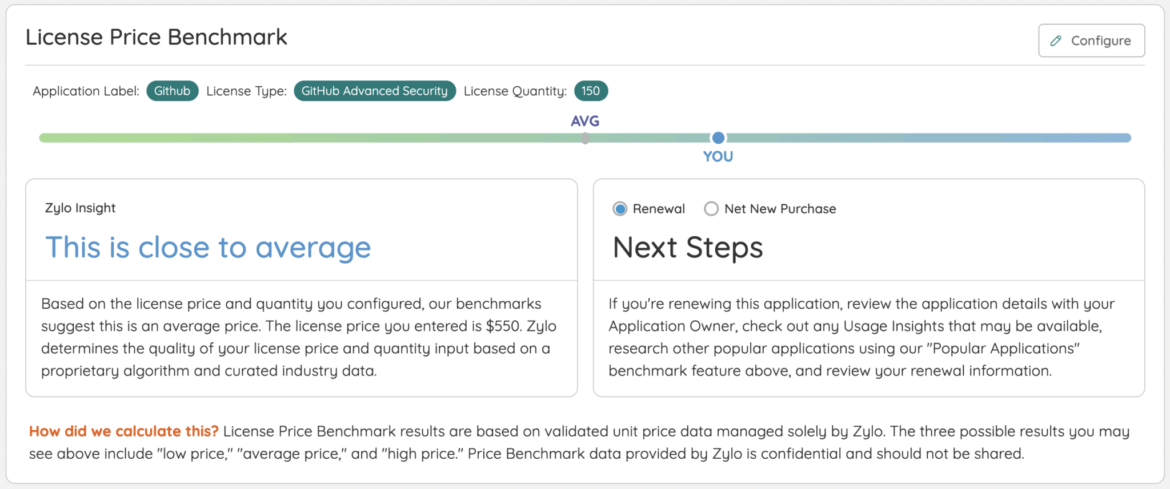Click the AVG marker on the benchmark bar
The height and width of the screenshot is (489, 1170).
click(x=584, y=138)
